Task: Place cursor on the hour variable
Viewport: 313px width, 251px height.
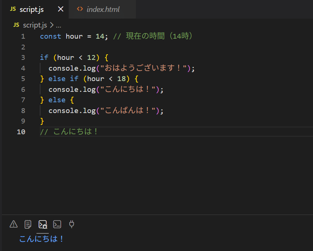Action: 74,36
